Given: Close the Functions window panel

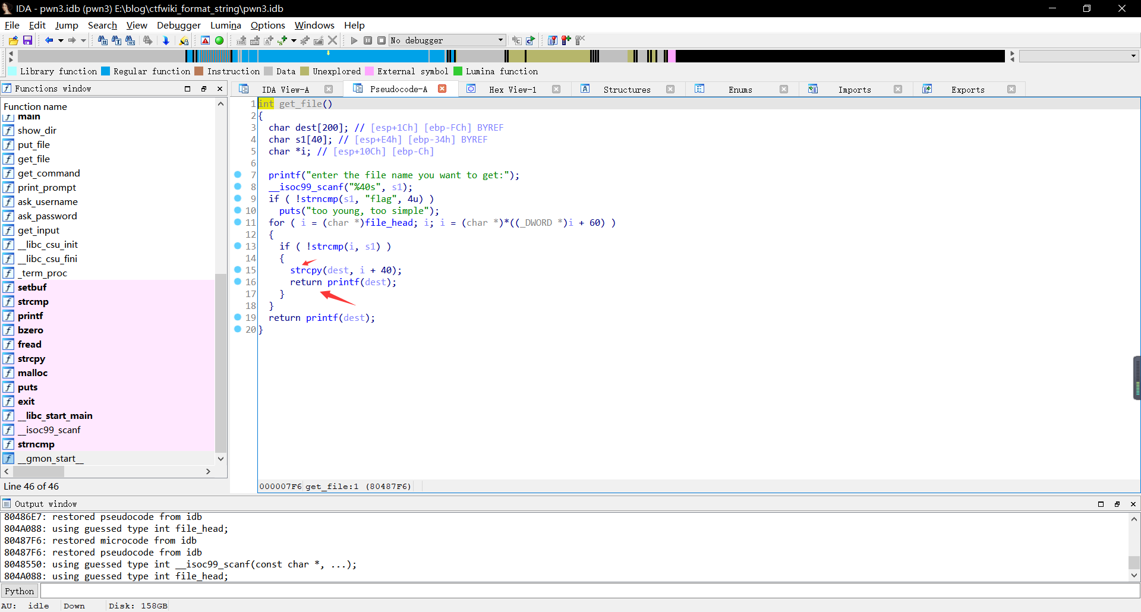Looking at the screenshot, I should [220, 89].
